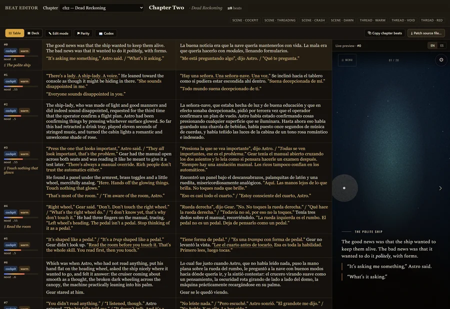Image resolution: width=450 pixels, height=309 pixels.
Task: Select EN language in live preview
Action: pos(432,45)
